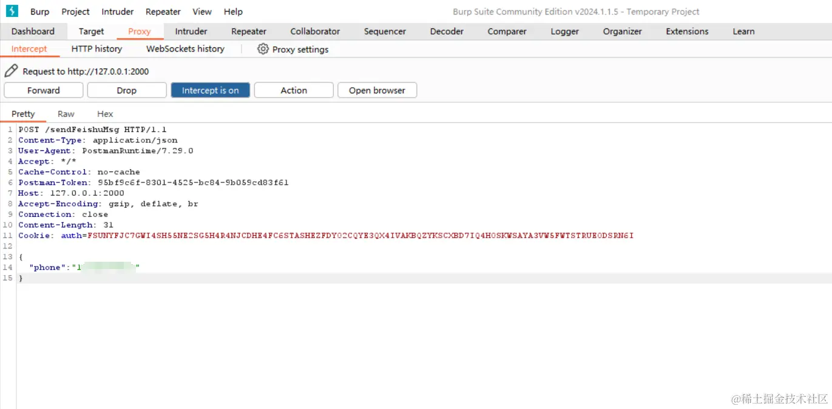Switch to the Target tab

92,32
